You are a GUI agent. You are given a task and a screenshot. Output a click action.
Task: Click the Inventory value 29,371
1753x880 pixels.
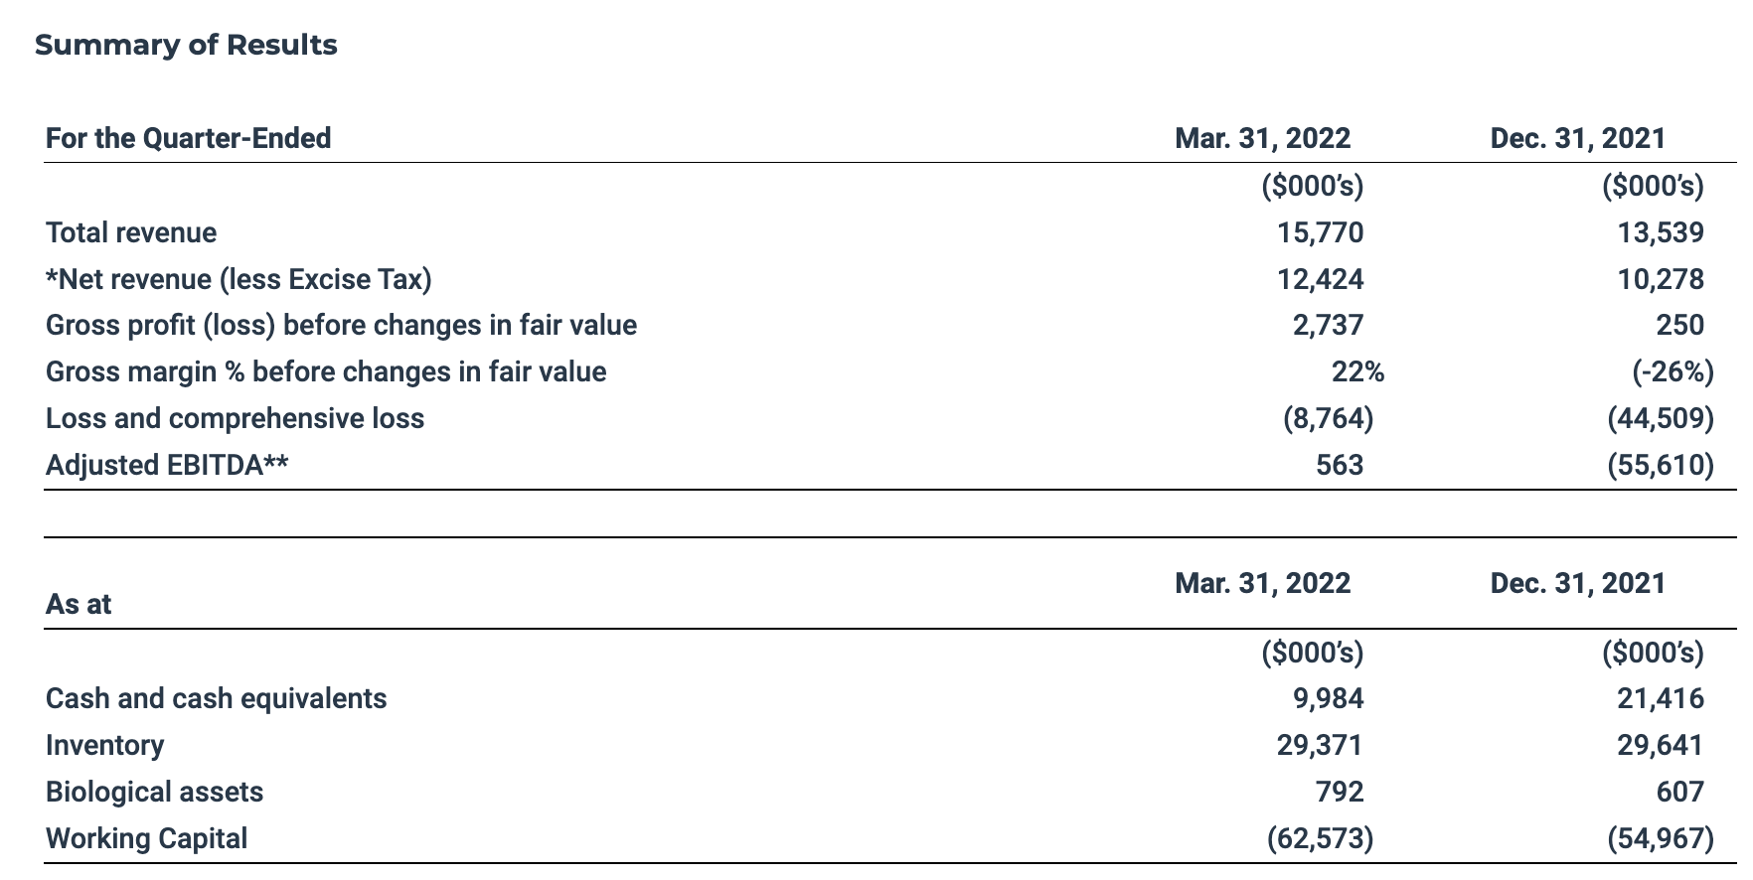tap(1320, 745)
